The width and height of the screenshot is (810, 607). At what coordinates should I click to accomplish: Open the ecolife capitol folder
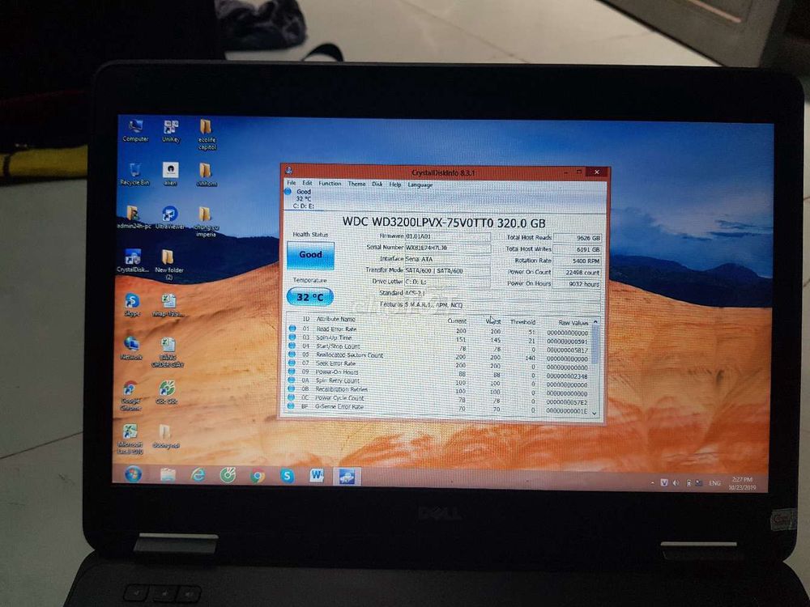[x=207, y=134]
